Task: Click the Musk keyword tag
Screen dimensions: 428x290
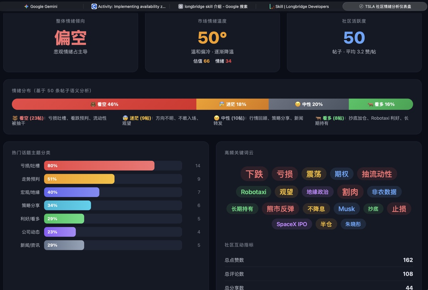Action: [x=346, y=209]
